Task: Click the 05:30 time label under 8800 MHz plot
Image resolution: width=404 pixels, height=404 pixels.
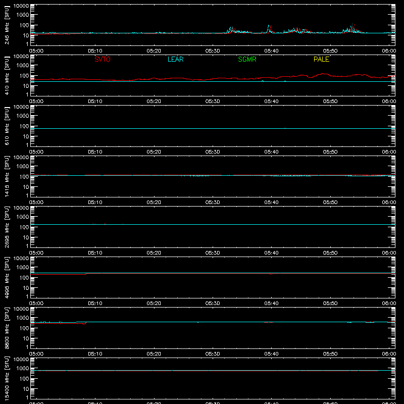Action: 213,354
